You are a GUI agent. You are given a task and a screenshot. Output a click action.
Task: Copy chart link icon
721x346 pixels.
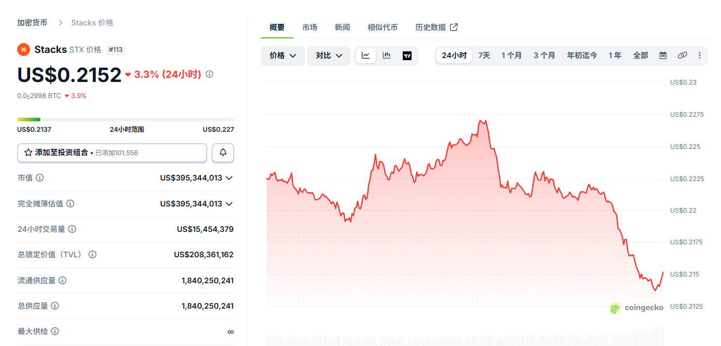pyautogui.click(x=682, y=56)
